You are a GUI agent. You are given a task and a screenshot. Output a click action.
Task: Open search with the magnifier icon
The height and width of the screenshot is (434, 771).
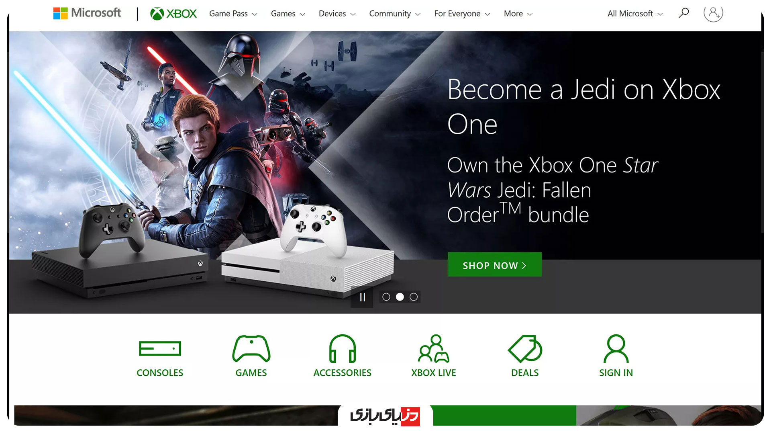[x=683, y=13]
